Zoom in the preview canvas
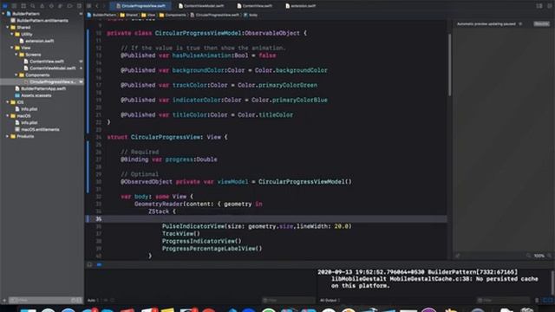The height and width of the screenshot is (312, 555). coord(549,256)
